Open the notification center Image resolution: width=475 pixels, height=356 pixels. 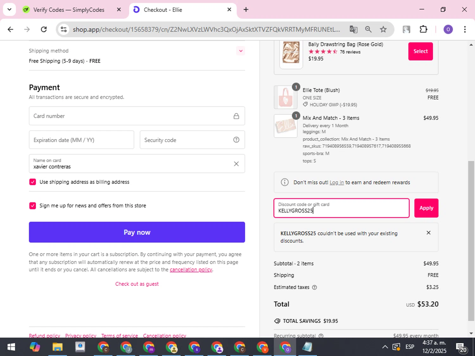(x=461, y=347)
